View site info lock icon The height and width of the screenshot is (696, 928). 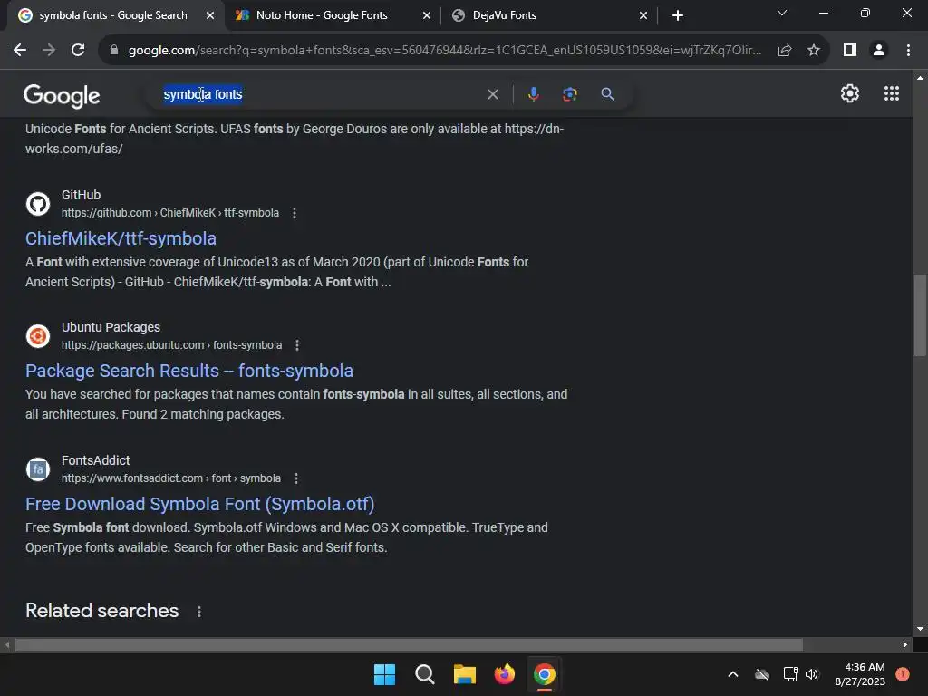(114, 51)
